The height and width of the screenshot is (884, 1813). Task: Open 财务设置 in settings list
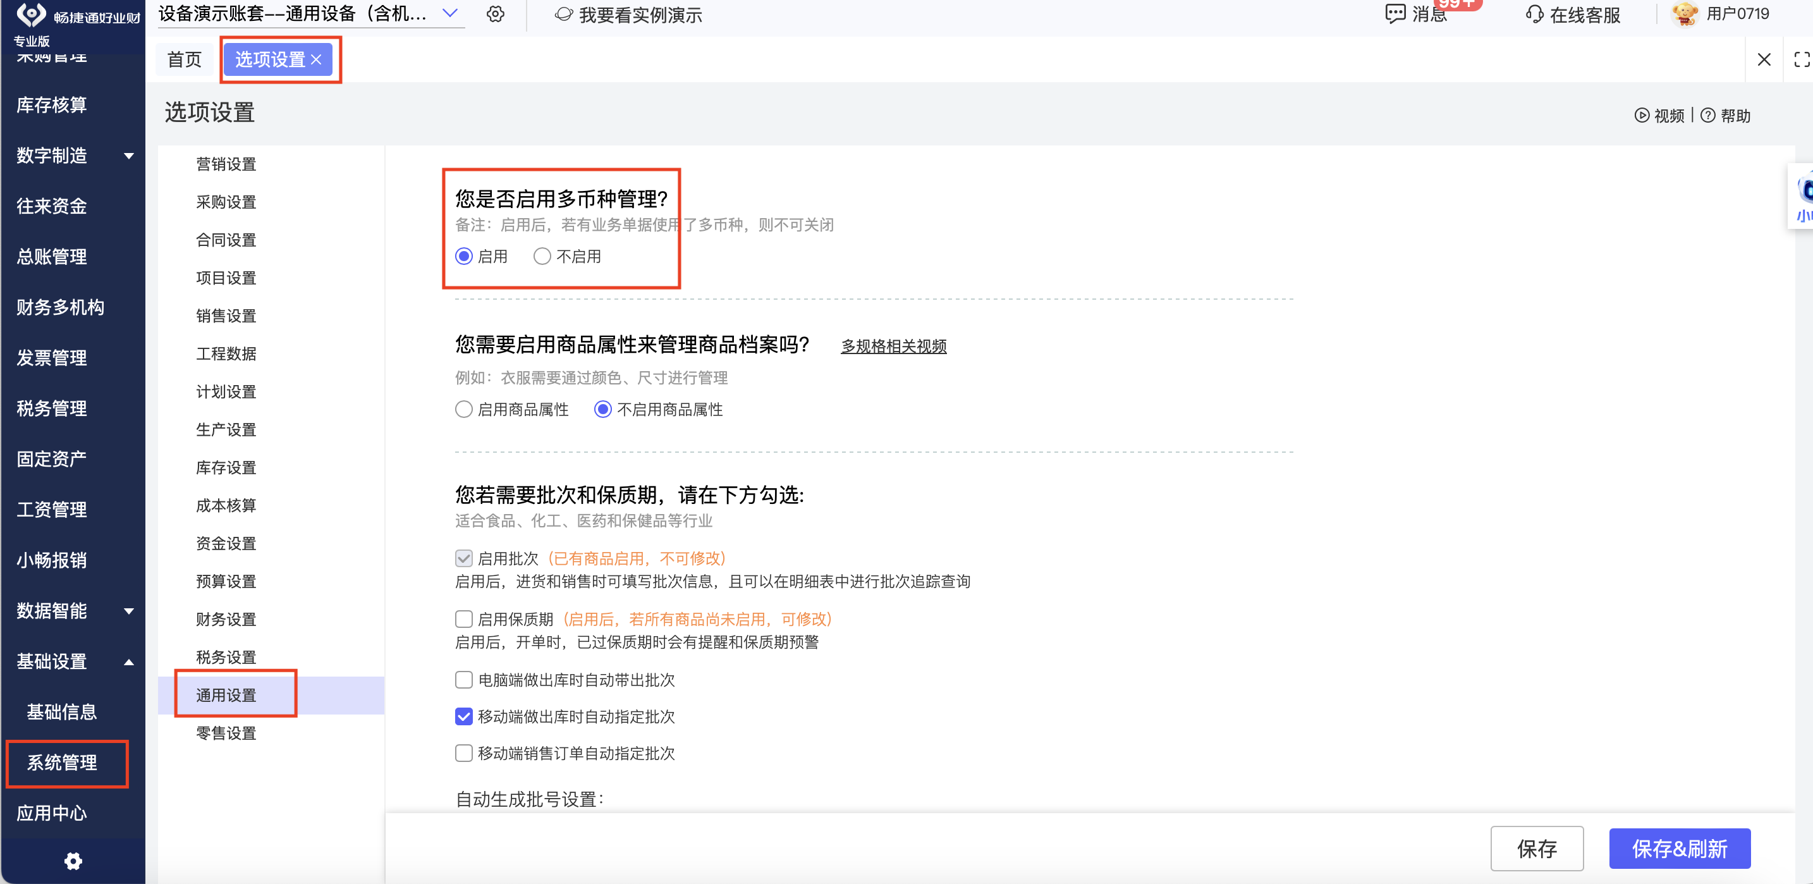pos(226,620)
